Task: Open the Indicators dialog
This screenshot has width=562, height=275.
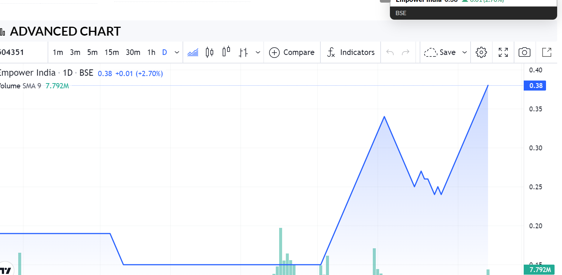Action: 351,52
